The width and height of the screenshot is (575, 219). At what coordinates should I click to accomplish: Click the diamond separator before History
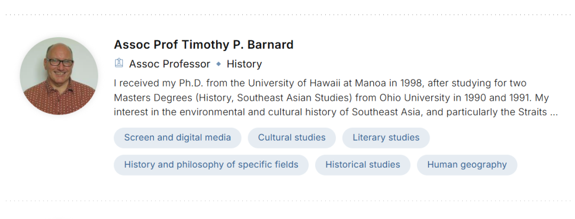coord(218,64)
